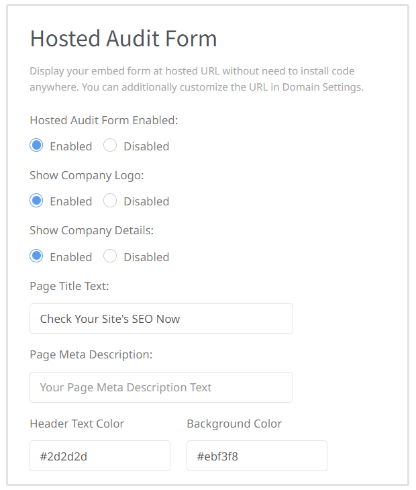Click the Header Text Color hex field
416x490 pixels.
coord(99,456)
